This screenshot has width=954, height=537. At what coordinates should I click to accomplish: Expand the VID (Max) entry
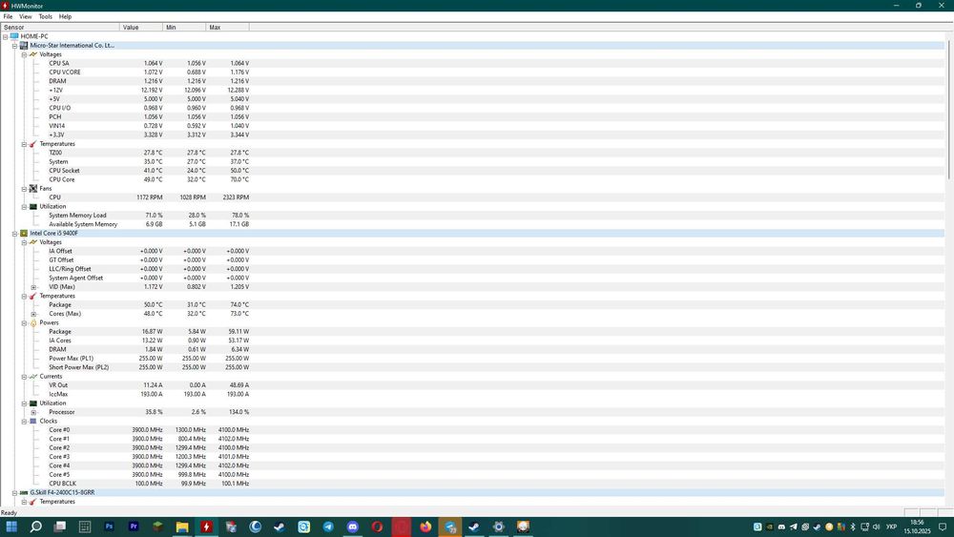(x=34, y=287)
